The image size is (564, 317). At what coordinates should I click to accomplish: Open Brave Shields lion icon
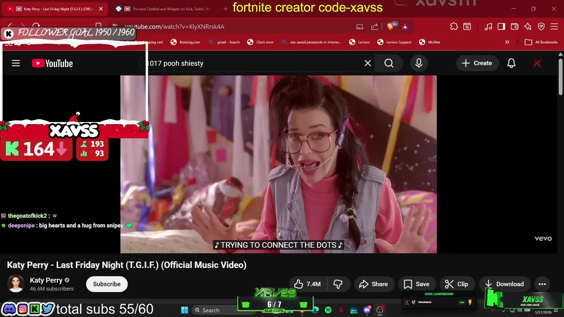pos(390,26)
